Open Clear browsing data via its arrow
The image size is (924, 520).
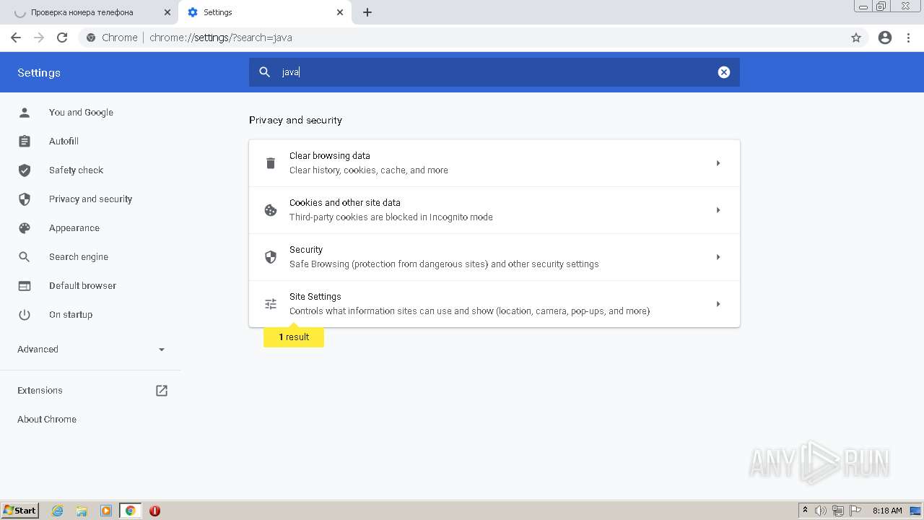(718, 163)
